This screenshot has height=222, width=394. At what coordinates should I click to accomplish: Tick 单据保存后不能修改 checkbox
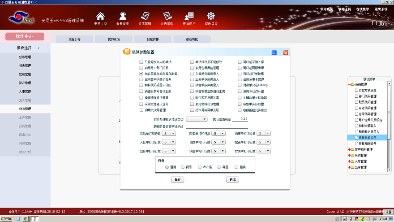pyautogui.click(x=192, y=62)
